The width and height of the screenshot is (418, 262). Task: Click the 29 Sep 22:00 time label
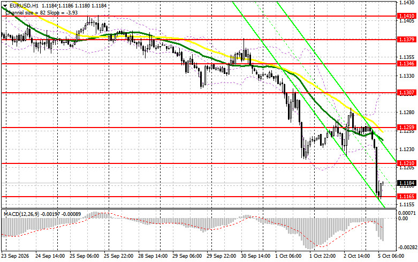tap(222, 256)
